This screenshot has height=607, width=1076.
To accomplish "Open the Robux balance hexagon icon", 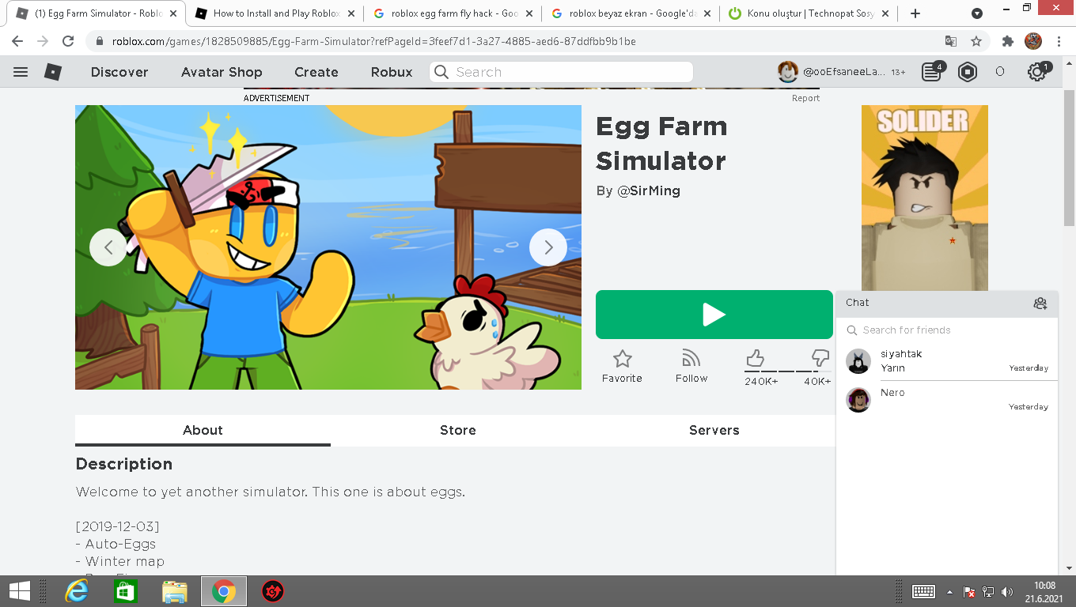I will (x=967, y=72).
